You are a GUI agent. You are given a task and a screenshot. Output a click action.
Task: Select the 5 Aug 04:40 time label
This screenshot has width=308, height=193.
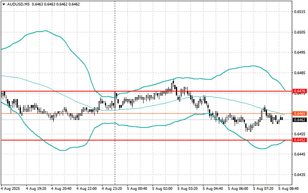click(213, 189)
